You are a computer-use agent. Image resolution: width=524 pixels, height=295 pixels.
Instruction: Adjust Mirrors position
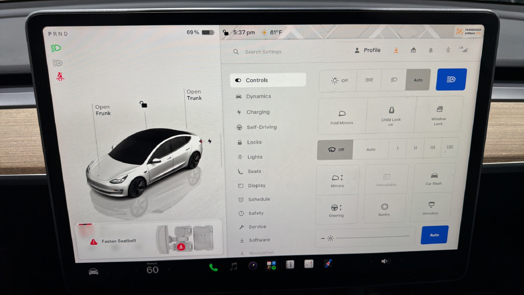(338, 181)
